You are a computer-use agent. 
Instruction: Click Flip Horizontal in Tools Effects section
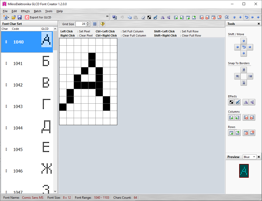point(246,102)
